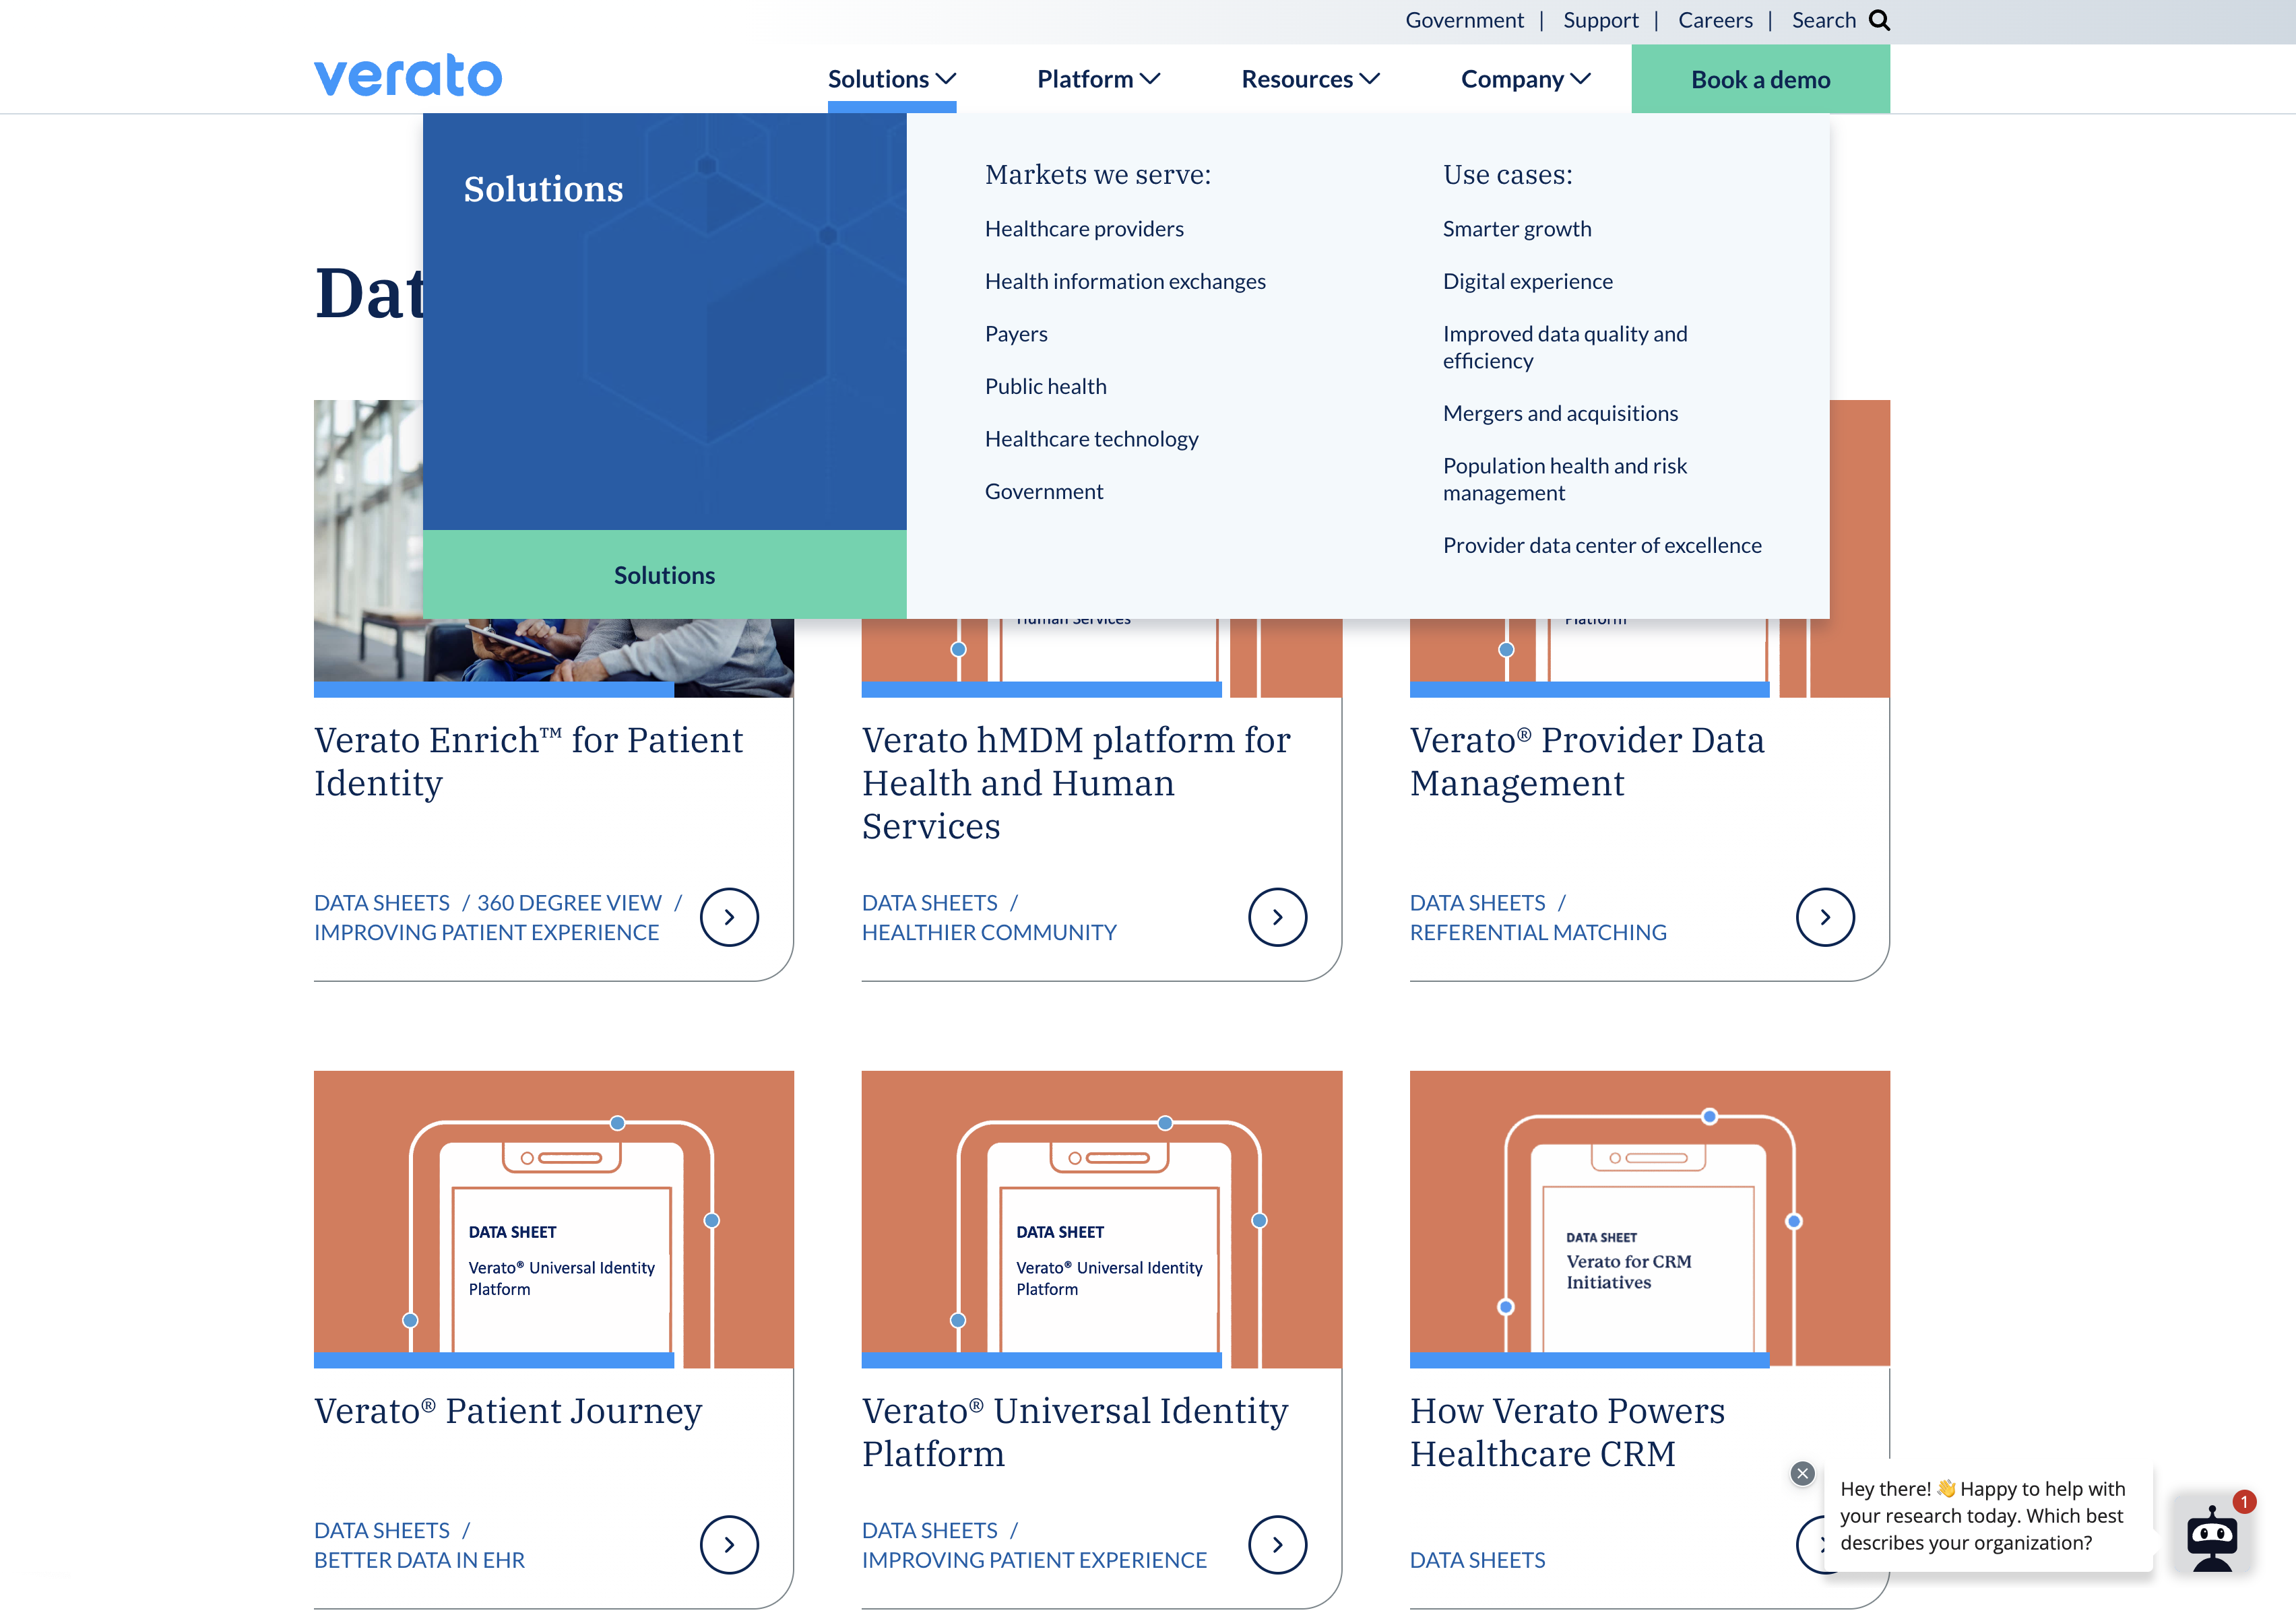Expand the Company dropdown
Image resolution: width=2296 pixels, height=1621 pixels.
pos(1525,79)
